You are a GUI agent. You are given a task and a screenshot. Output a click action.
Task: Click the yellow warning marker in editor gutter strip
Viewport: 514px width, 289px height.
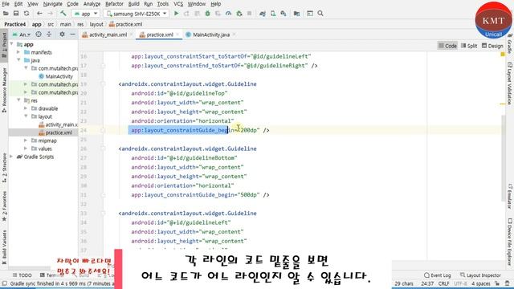point(503,54)
